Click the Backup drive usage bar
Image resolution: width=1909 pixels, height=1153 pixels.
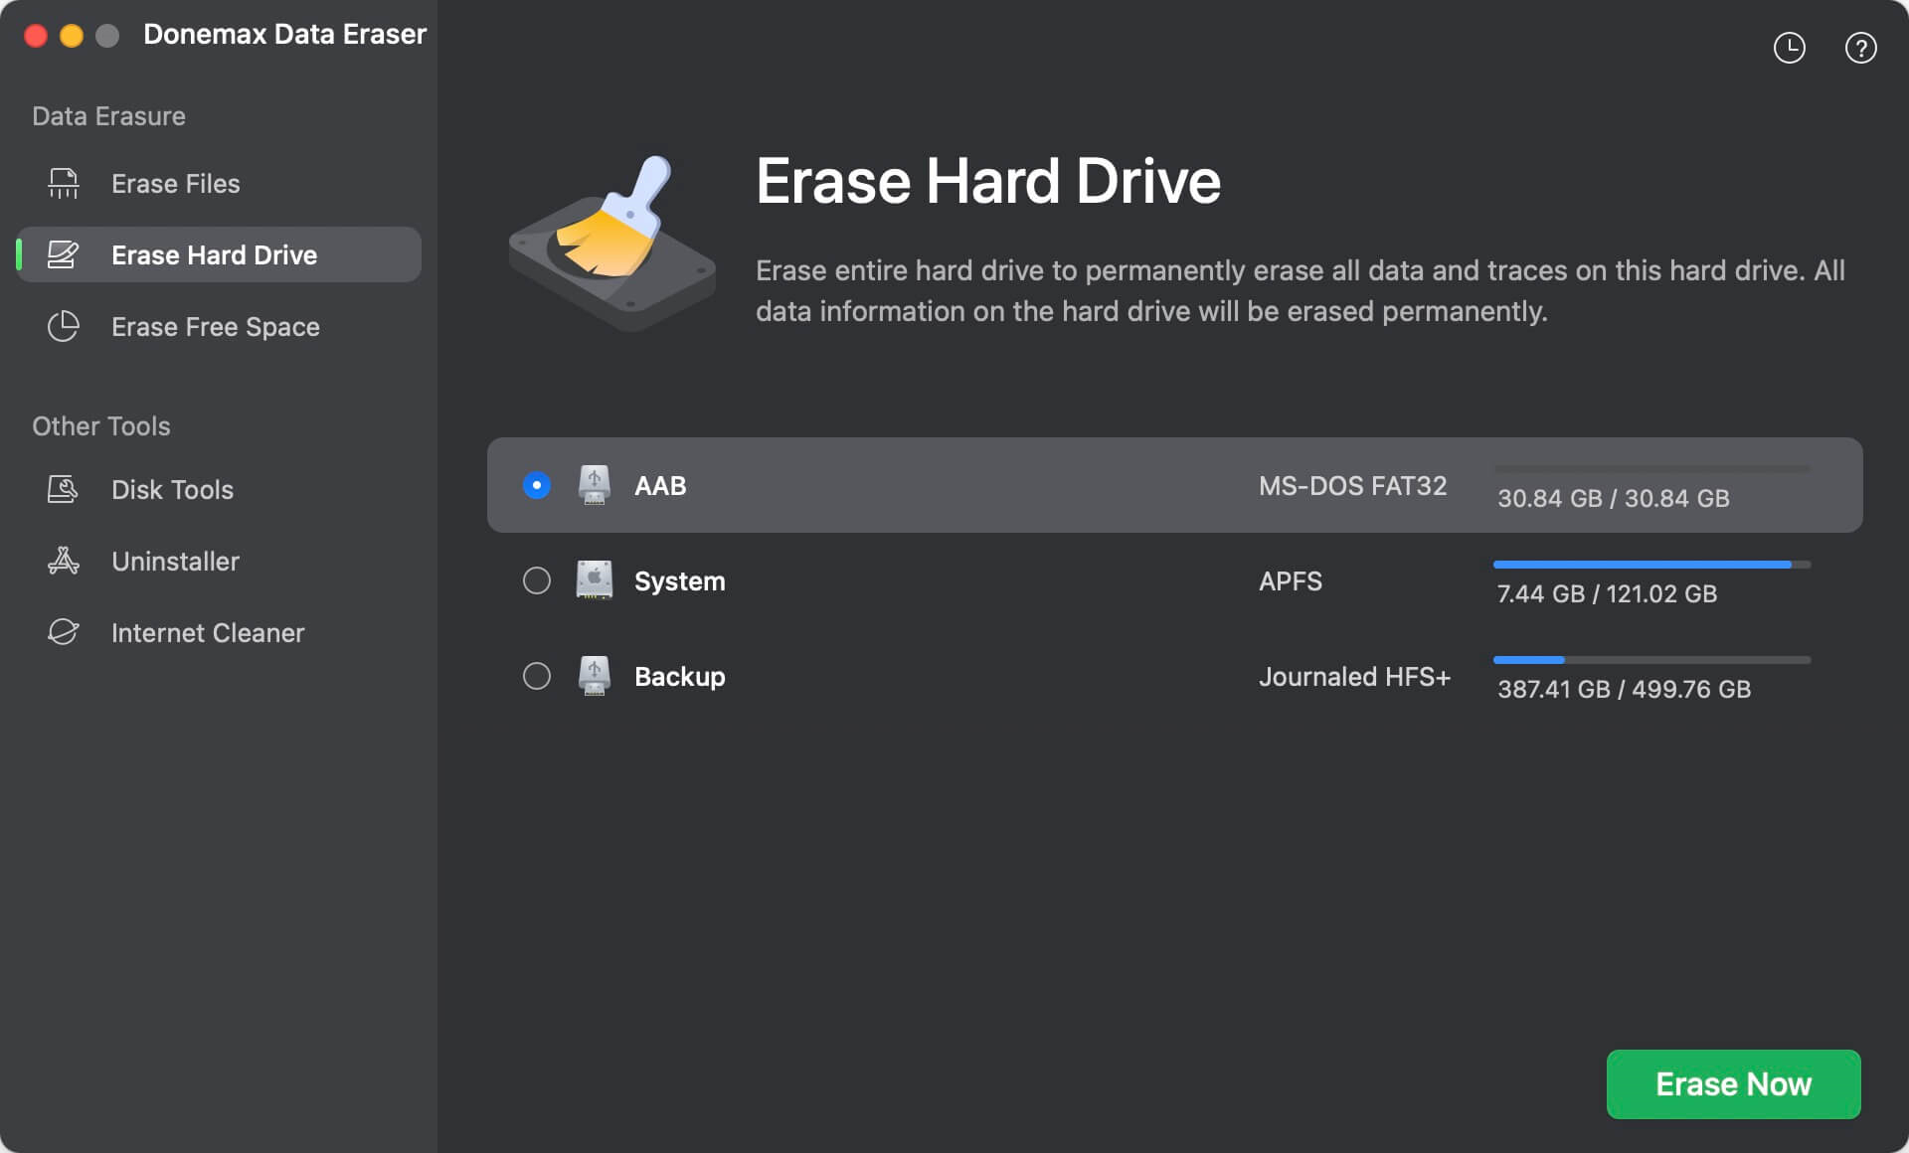click(x=1651, y=660)
